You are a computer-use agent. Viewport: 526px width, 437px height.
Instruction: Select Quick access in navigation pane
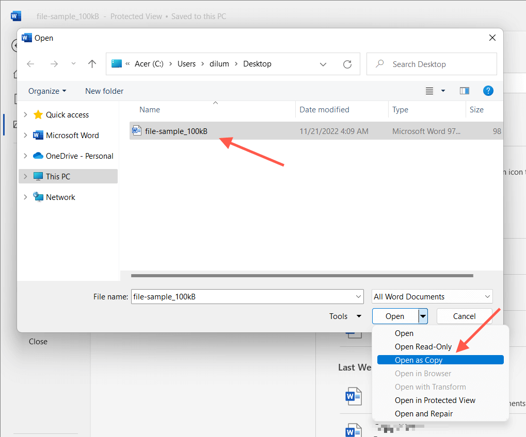tap(68, 115)
